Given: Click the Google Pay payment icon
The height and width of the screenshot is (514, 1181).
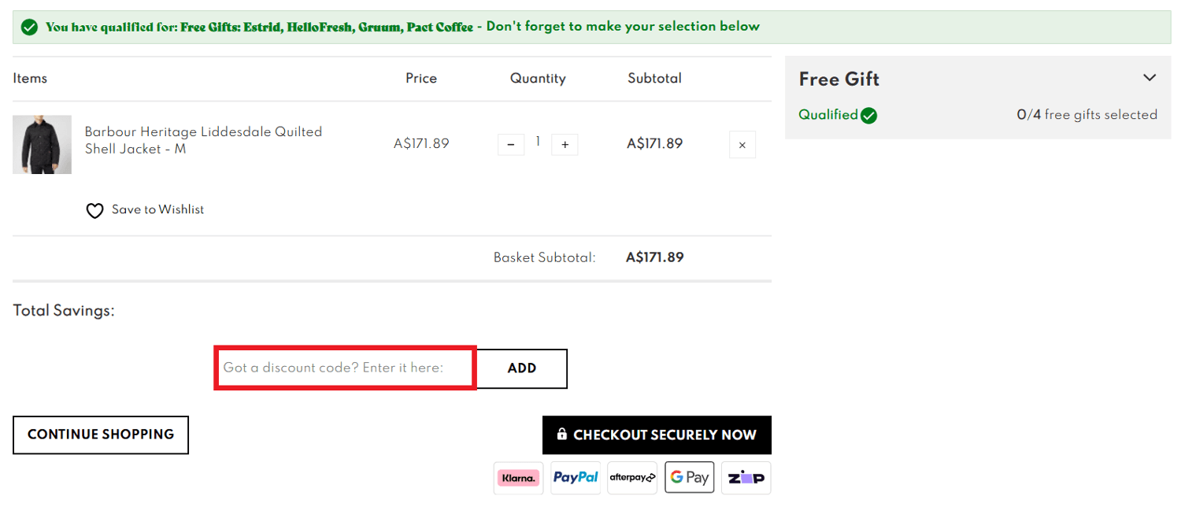Looking at the screenshot, I should coord(689,478).
